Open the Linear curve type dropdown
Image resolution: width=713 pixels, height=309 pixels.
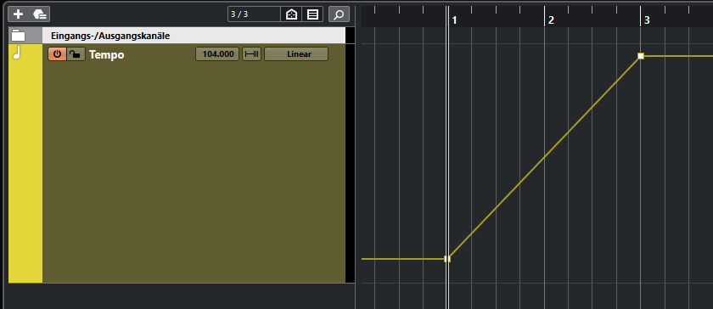(x=296, y=54)
